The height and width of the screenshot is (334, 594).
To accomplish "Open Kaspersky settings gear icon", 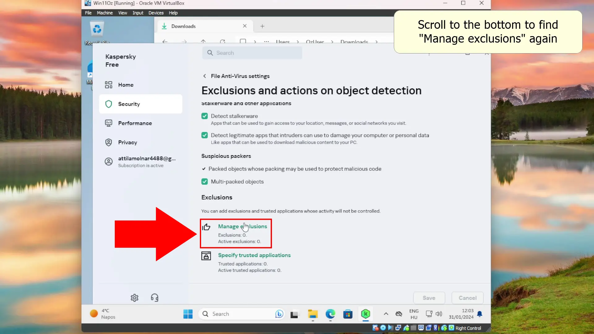I will [134, 298].
